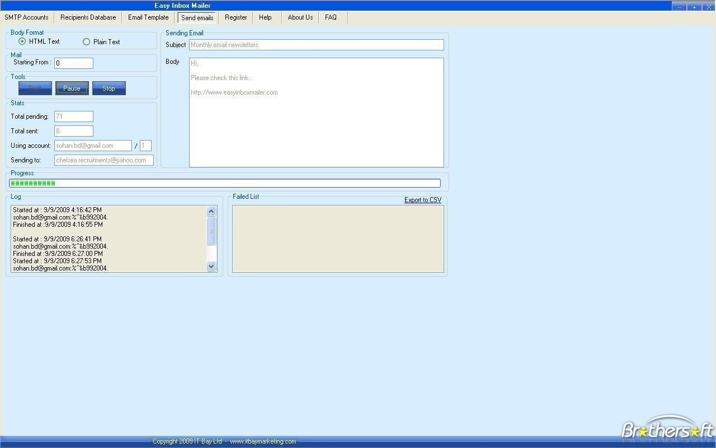Click the Starting From input field
Screen dimensions: 716x448
(x=74, y=63)
